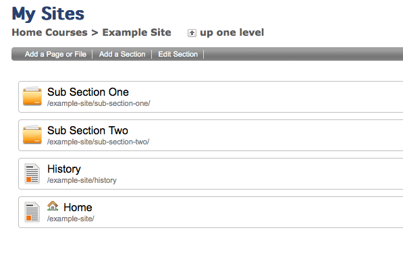The image size is (403, 253).
Task: Click the Example Site breadcrumb
Action: 136,32
